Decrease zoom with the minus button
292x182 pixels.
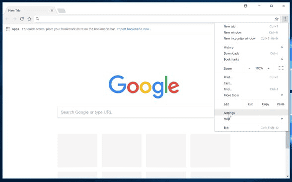click(x=249, y=69)
